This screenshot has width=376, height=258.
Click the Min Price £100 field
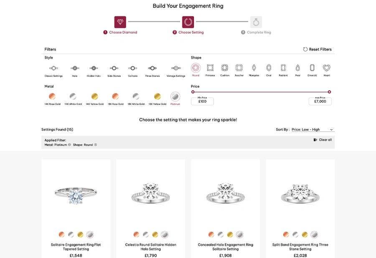click(x=202, y=101)
